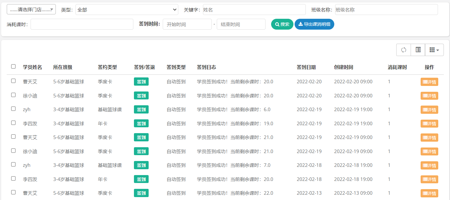Click the 签到 badge in 李四发 2022-02-19 row
The width and height of the screenshot is (450, 200).
coord(141,123)
